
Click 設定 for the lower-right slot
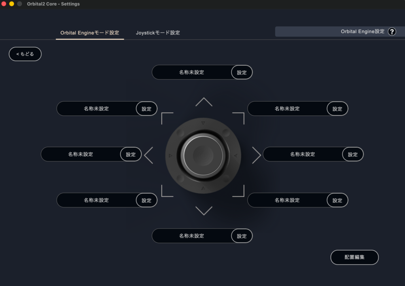337,200
